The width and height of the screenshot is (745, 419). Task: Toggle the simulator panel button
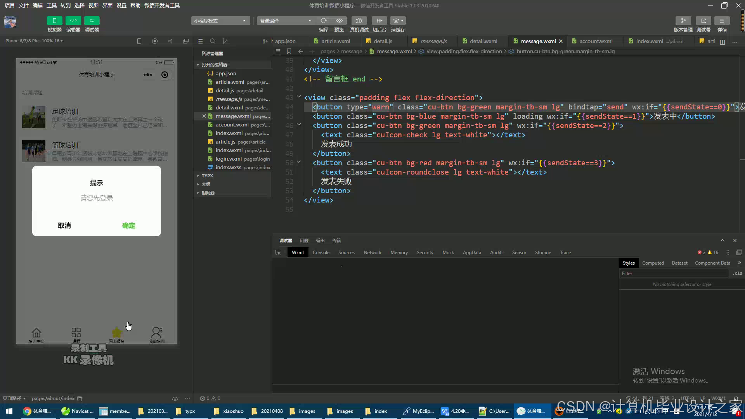[x=54, y=21]
